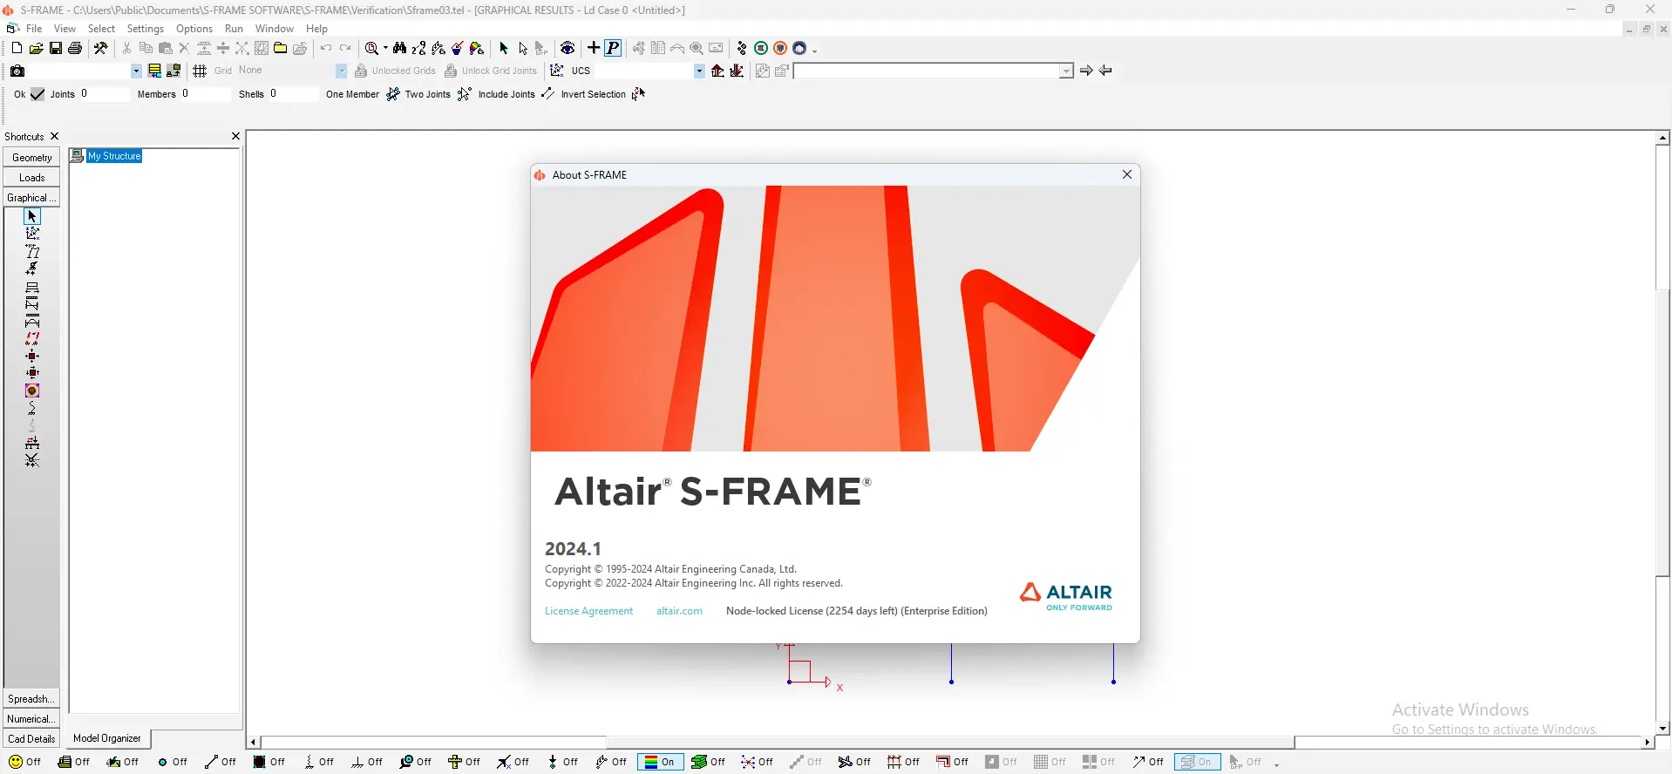Save the model with the floppy disk icon
Image resolution: width=1672 pixels, height=774 pixels.
(55, 49)
